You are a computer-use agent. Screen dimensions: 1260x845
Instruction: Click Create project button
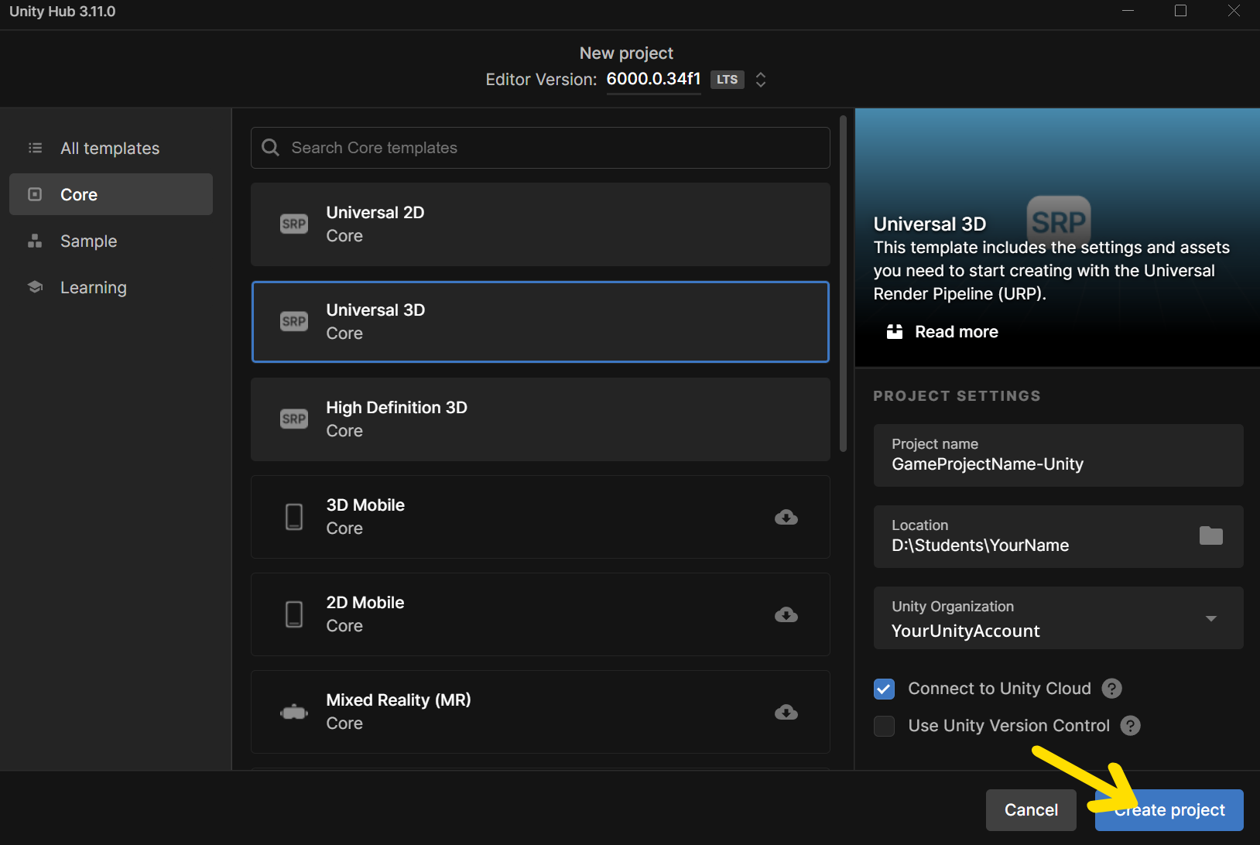1169,810
